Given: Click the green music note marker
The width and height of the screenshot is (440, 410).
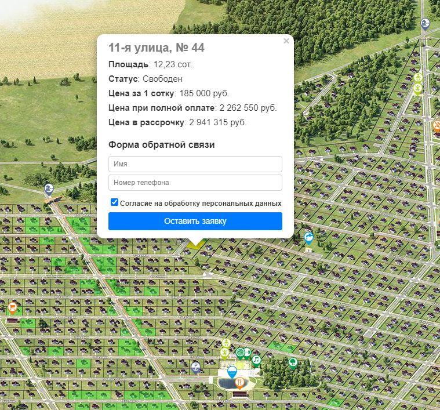Looking at the screenshot, I should coord(256,360).
